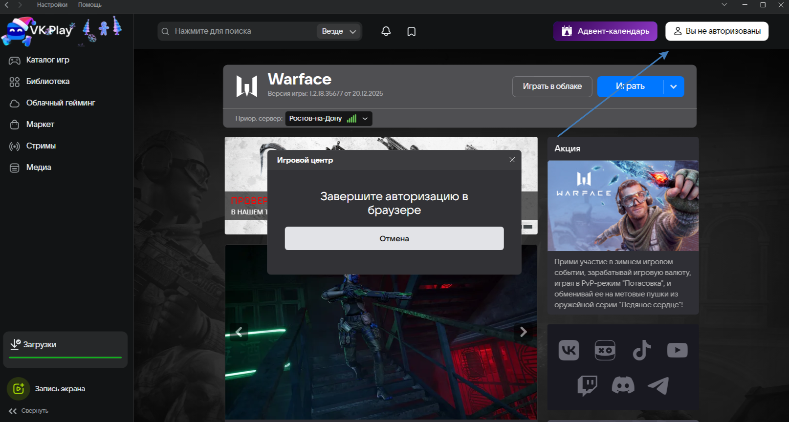This screenshot has width=789, height=422.
Task: Click the Запись экрана label
Action: pyautogui.click(x=60, y=389)
